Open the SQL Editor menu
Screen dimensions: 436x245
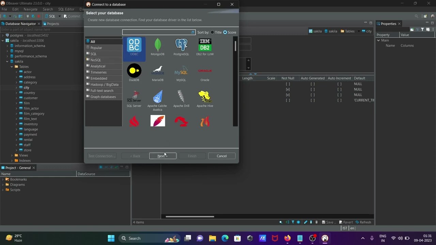point(66,9)
